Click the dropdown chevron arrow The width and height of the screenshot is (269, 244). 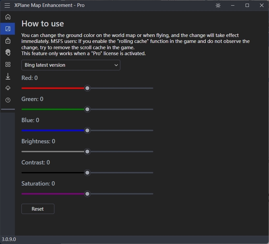[x=116, y=65]
